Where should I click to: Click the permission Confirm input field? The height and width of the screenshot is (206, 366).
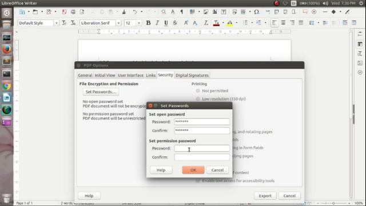[x=202, y=157]
